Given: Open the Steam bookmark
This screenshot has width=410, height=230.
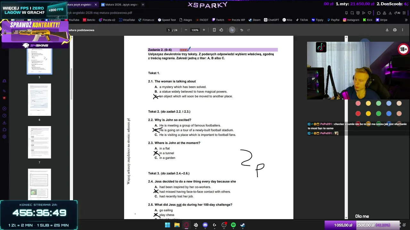Looking at the screenshot, I should [254, 20].
